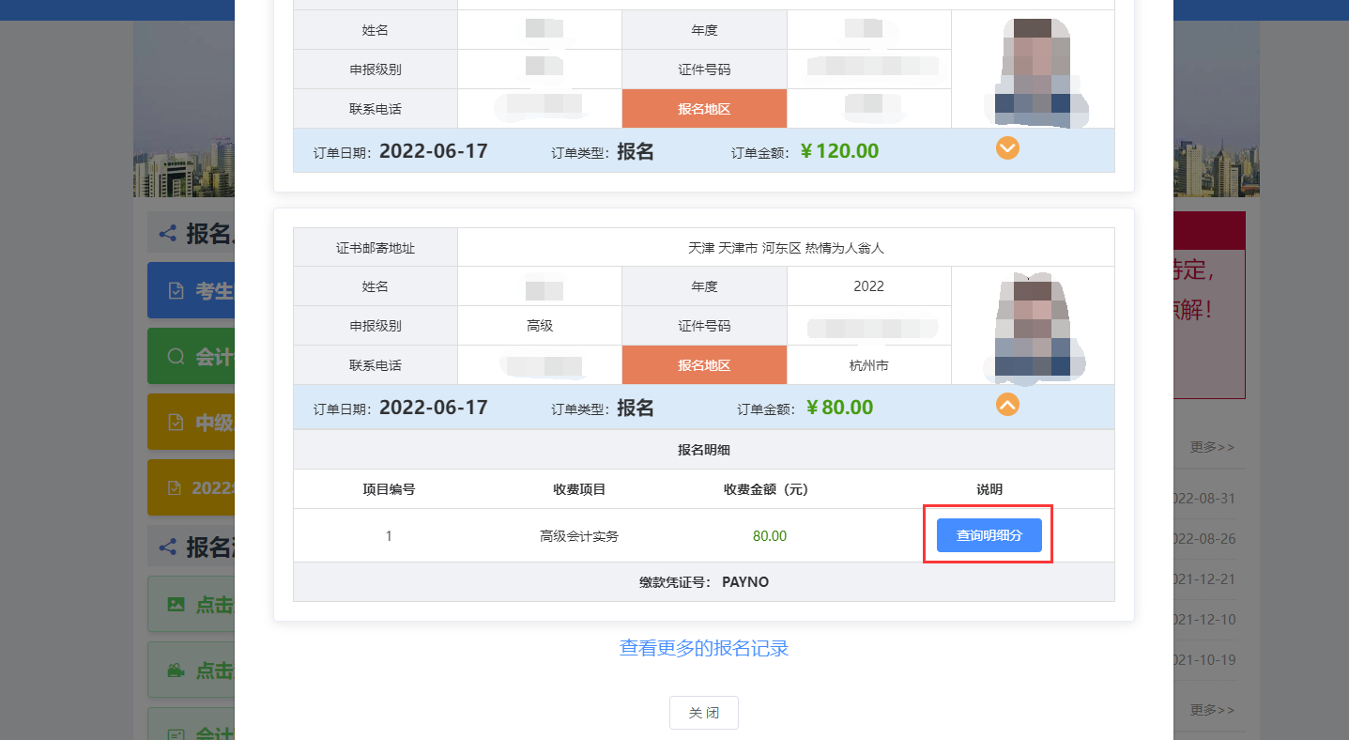Open the 查看更多的报名记录 link

704,648
